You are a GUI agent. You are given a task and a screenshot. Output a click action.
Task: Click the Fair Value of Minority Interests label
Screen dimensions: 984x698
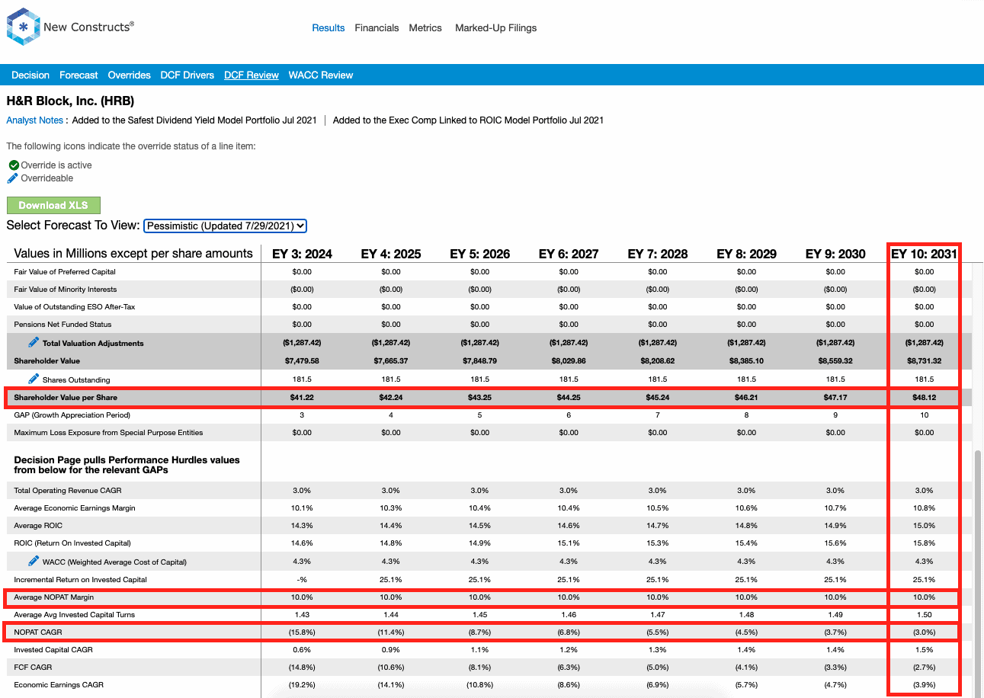coord(66,290)
